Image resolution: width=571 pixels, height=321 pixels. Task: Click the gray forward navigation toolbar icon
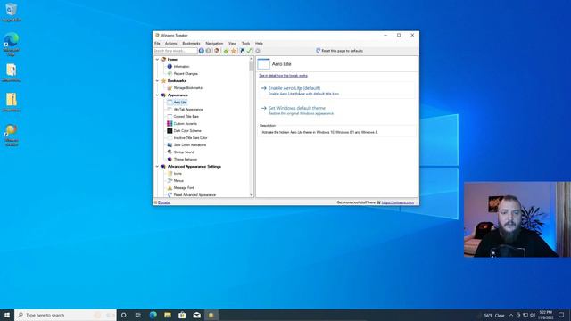point(208,51)
